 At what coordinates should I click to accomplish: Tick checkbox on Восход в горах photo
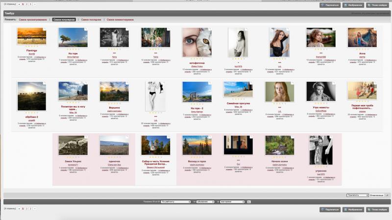coord(210,137)
